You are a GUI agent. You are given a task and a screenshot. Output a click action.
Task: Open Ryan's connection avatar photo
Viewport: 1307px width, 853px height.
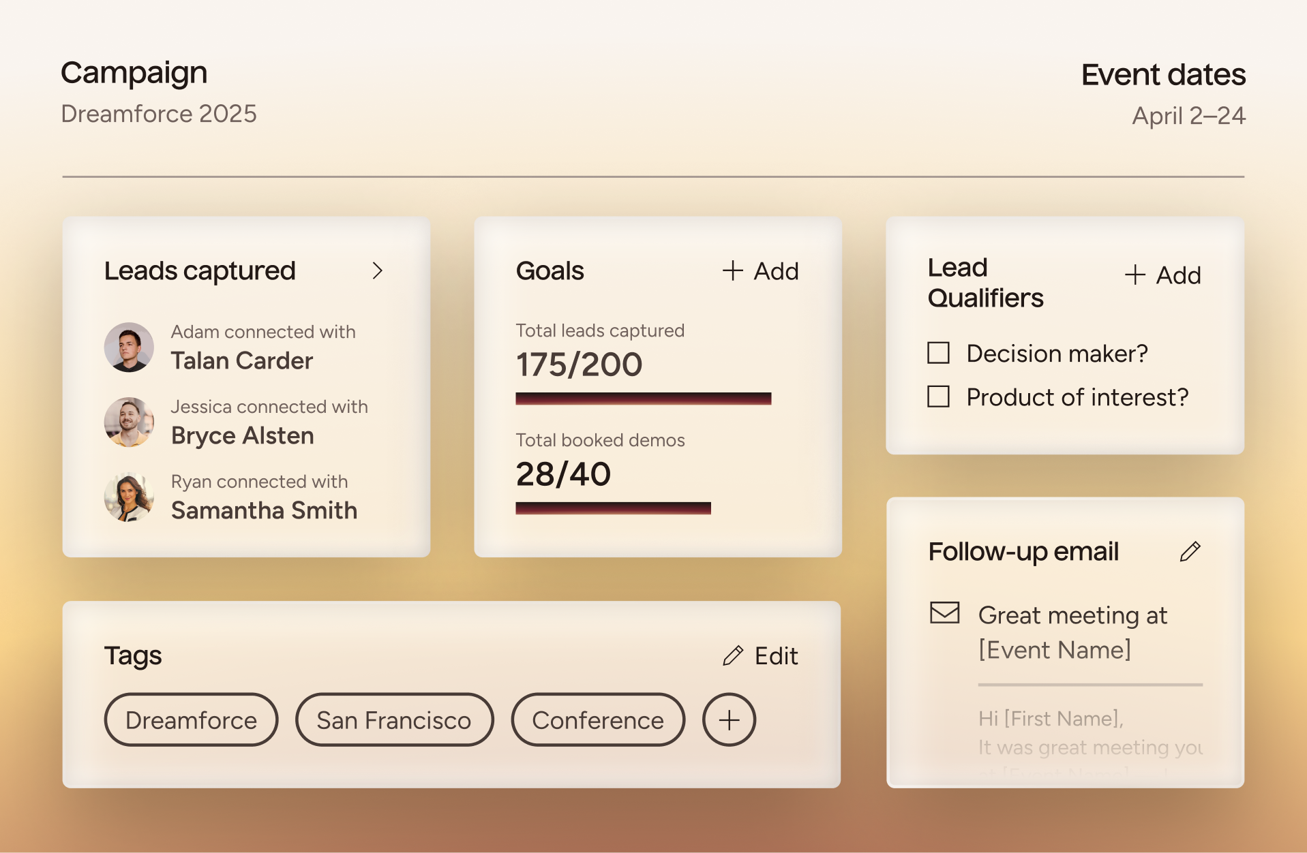129,497
